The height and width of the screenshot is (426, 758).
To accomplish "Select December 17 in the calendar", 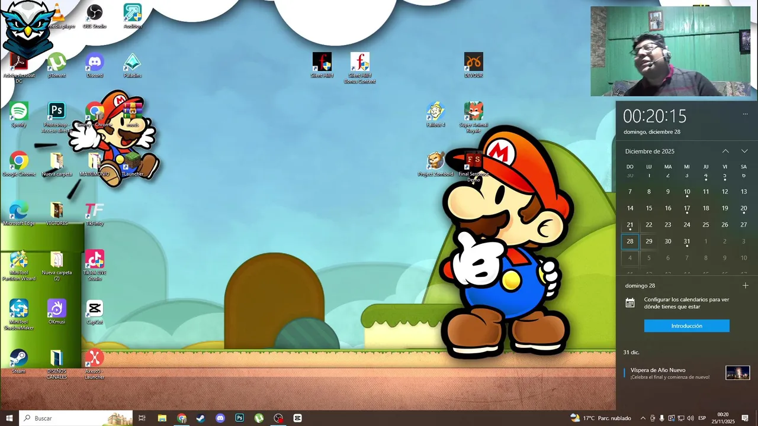I will [x=687, y=208].
